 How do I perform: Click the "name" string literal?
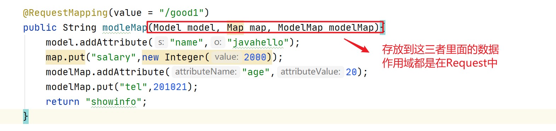(187, 42)
